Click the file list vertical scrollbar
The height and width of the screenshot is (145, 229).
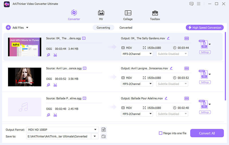225,66
